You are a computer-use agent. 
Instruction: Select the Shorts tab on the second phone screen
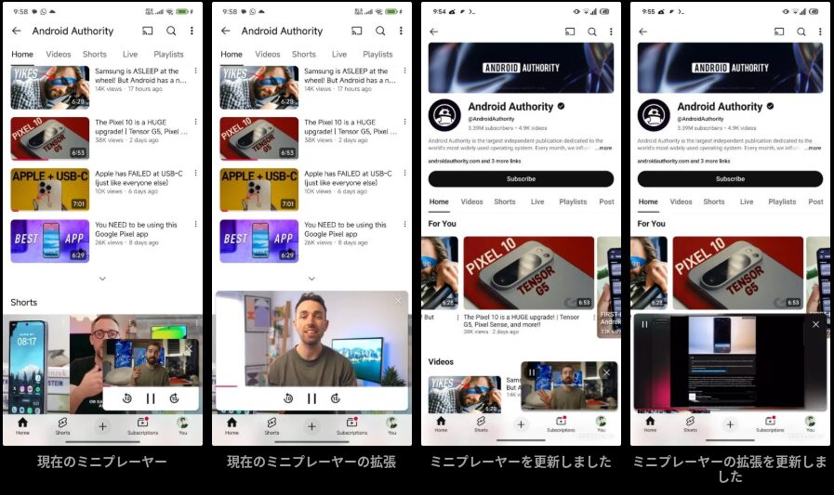[x=304, y=54]
